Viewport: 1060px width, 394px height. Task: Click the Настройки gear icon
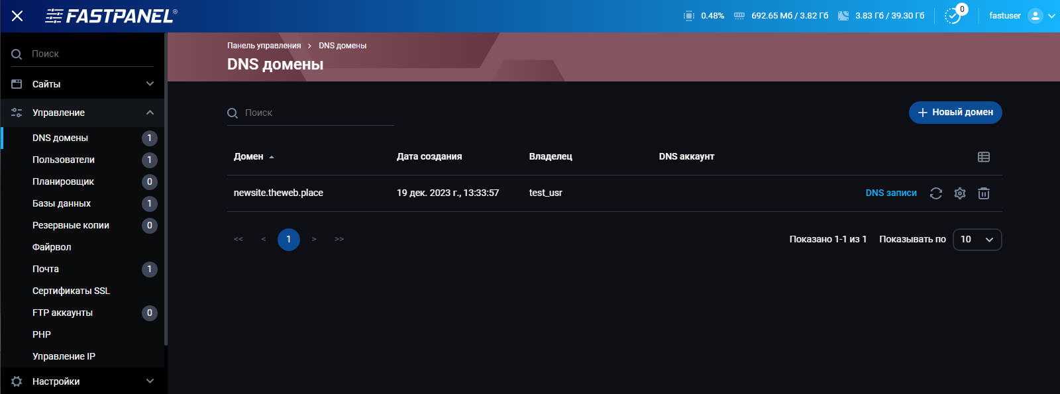pyautogui.click(x=17, y=381)
